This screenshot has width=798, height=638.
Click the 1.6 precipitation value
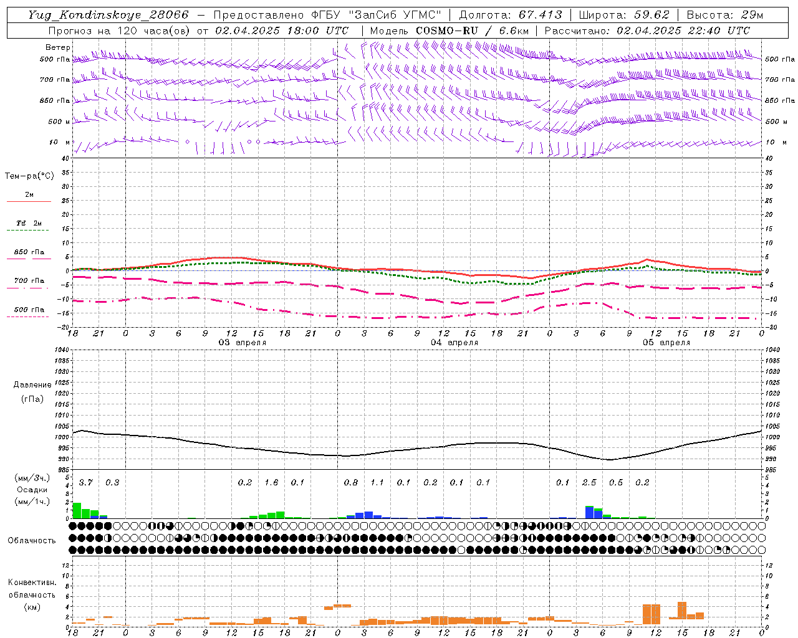[x=271, y=483]
